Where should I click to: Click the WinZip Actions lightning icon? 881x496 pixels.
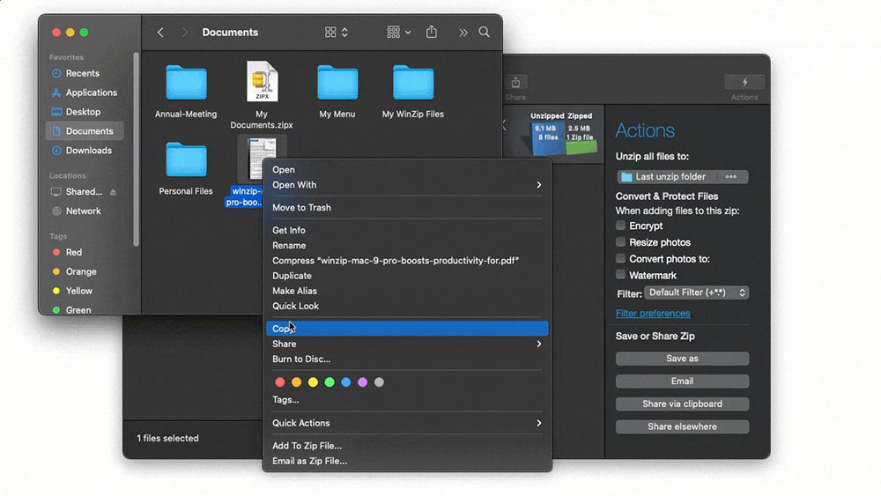[x=744, y=82]
